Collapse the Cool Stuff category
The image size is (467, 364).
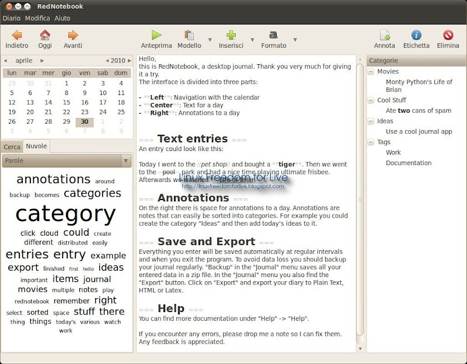point(371,100)
